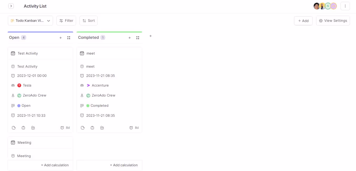The height and width of the screenshot is (171, 356).
Task: Open the Filter options
Action: pos(66,21)
